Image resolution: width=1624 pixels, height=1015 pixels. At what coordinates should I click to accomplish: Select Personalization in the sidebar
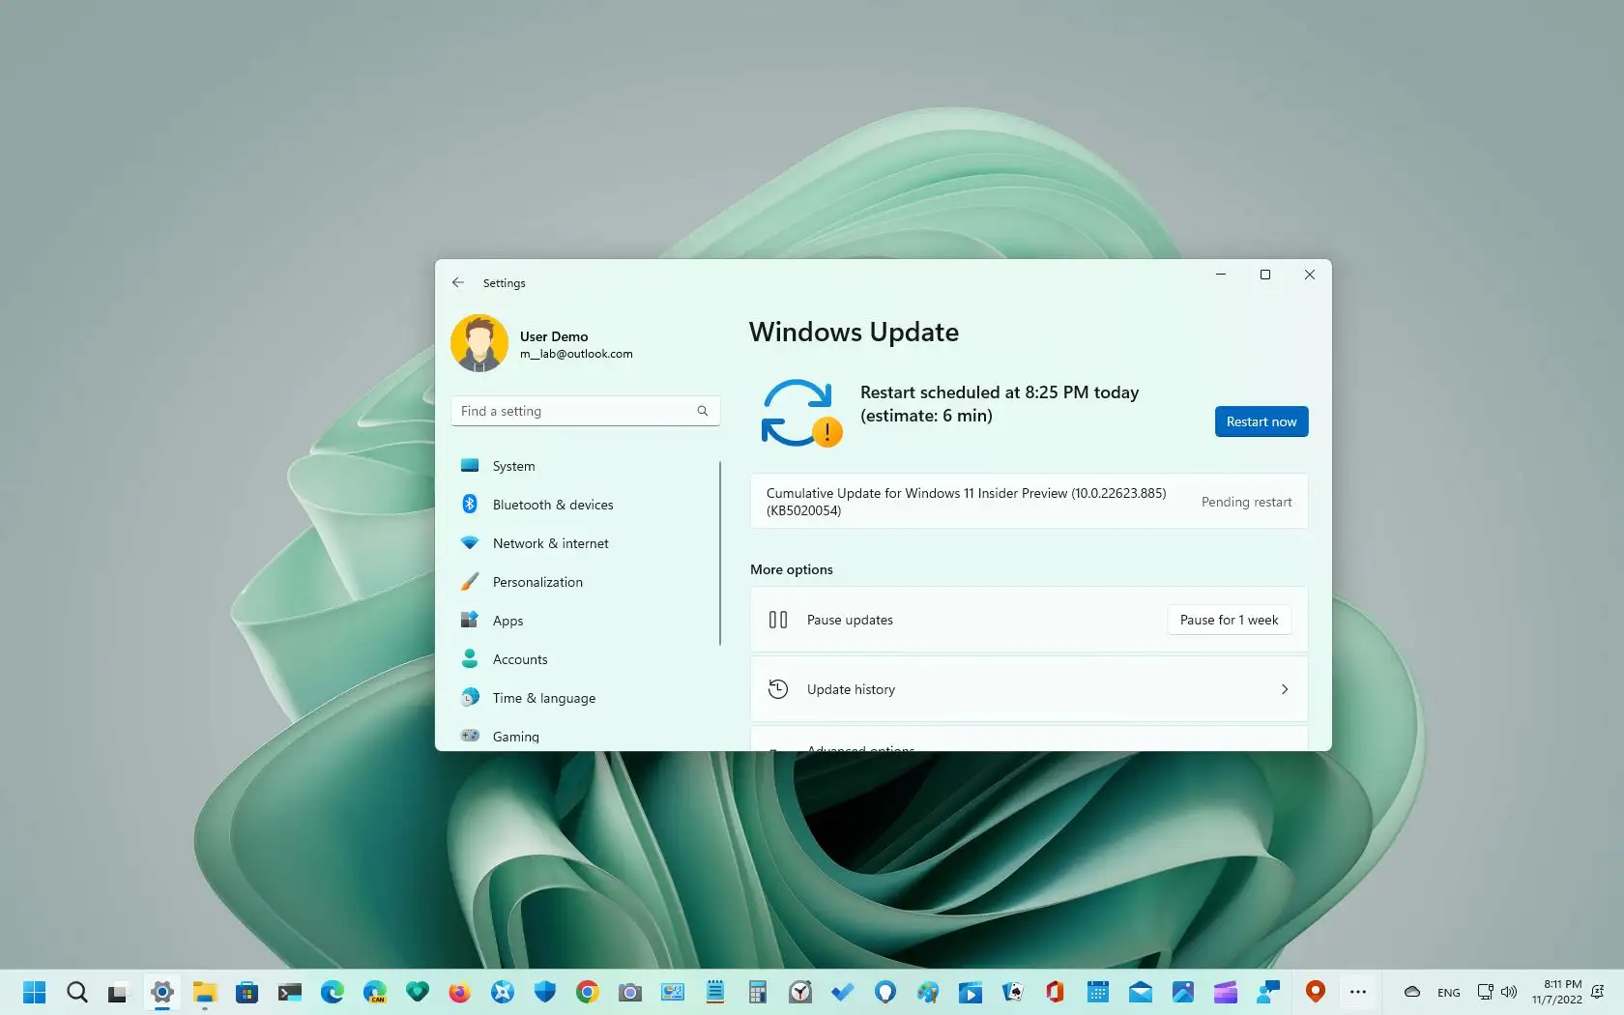pyautogui.click(x=536, y=582)
